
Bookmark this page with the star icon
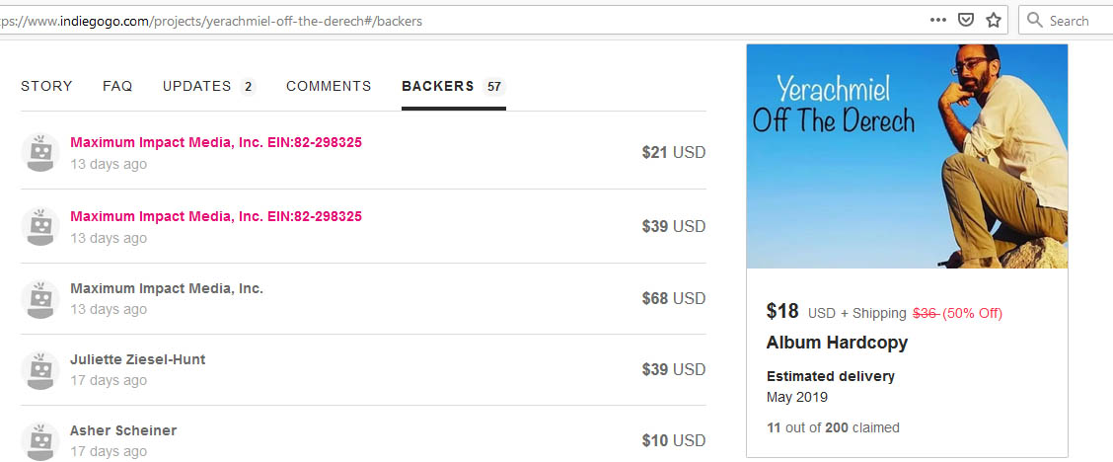(994, 20)
